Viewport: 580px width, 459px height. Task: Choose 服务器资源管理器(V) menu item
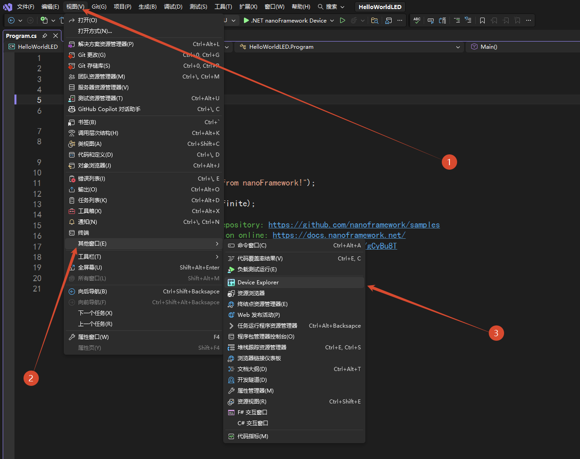click(x=144, y=88)
